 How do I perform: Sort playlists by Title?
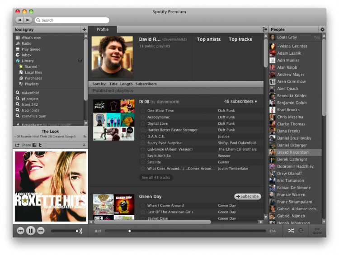pyautogui.click(x=113, y=84)
